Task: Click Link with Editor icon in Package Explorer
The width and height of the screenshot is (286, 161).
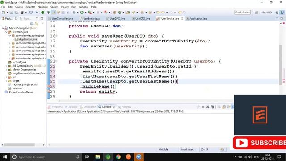Action: [x=37, y=24]
